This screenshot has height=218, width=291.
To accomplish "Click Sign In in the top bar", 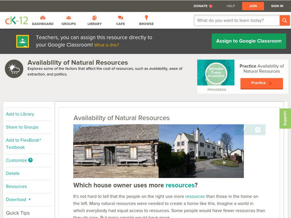I will [277, 6].
